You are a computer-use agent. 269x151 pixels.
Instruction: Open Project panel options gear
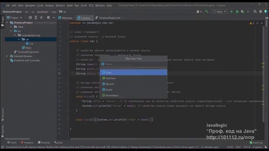click(48, 18)
